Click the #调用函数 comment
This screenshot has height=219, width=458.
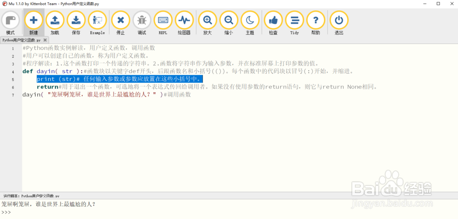pos(177,94)
